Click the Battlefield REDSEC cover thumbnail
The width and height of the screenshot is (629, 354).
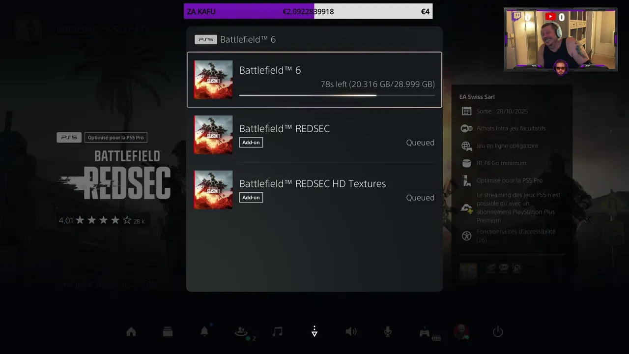point(213,135)
